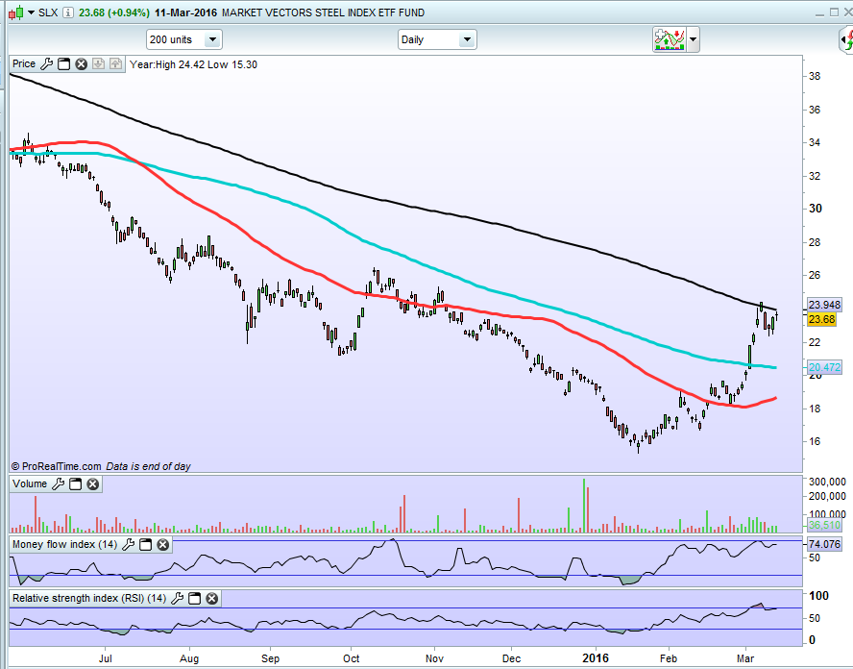853x669 pixels.
Task: Click the 23.948 black moving average price tag
Action: point(824,305)
